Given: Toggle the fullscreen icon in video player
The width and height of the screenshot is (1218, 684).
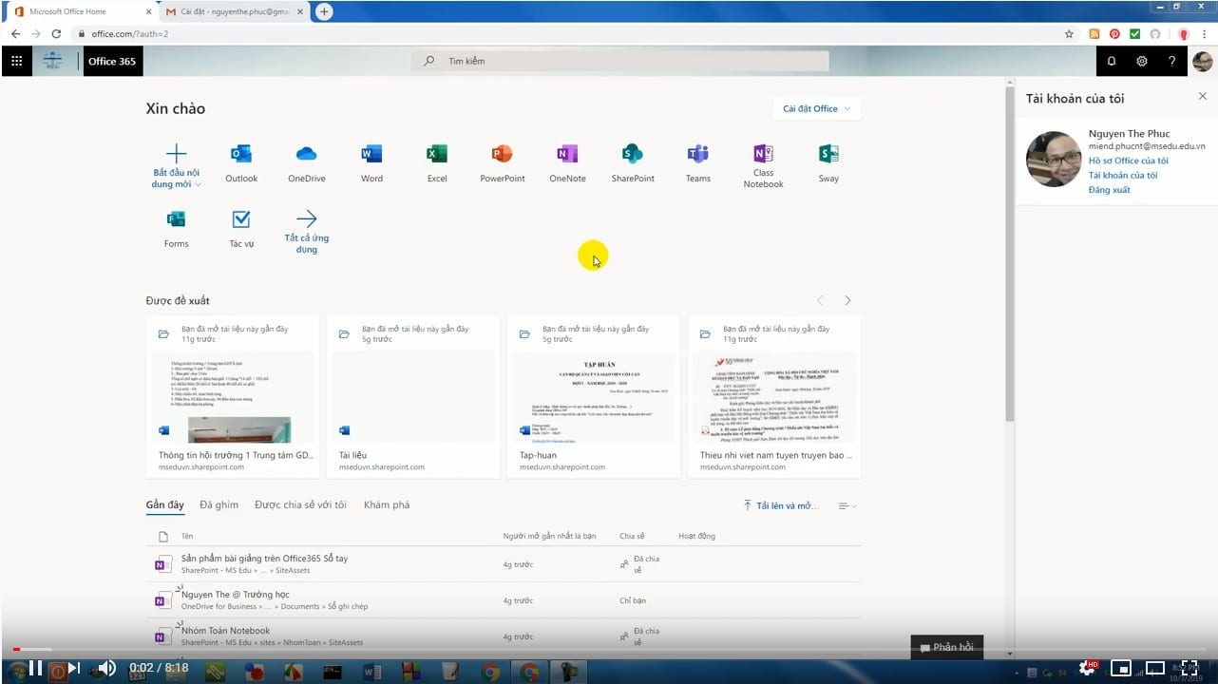Looking at the screenshot, I should 1189,668.
